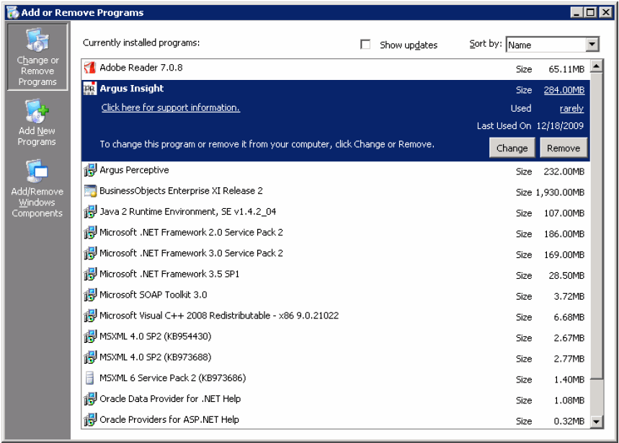This screenshot has width=619, height=443.
Task: Select MSXML 4.0 SP2 (KB973688) entry
Action: [x=336, y=358]
